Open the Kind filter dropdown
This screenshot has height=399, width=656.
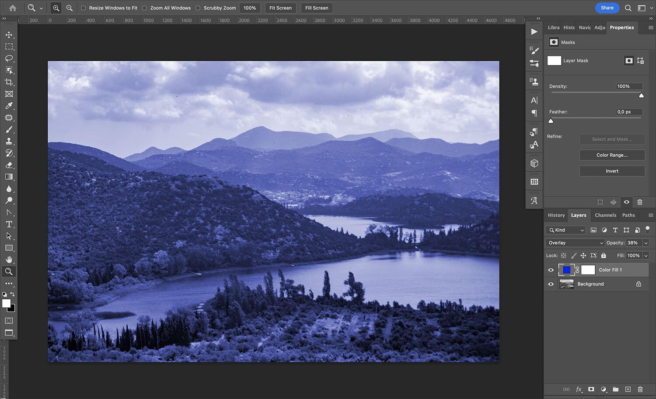pyautogui.click(x=565, y=229)
